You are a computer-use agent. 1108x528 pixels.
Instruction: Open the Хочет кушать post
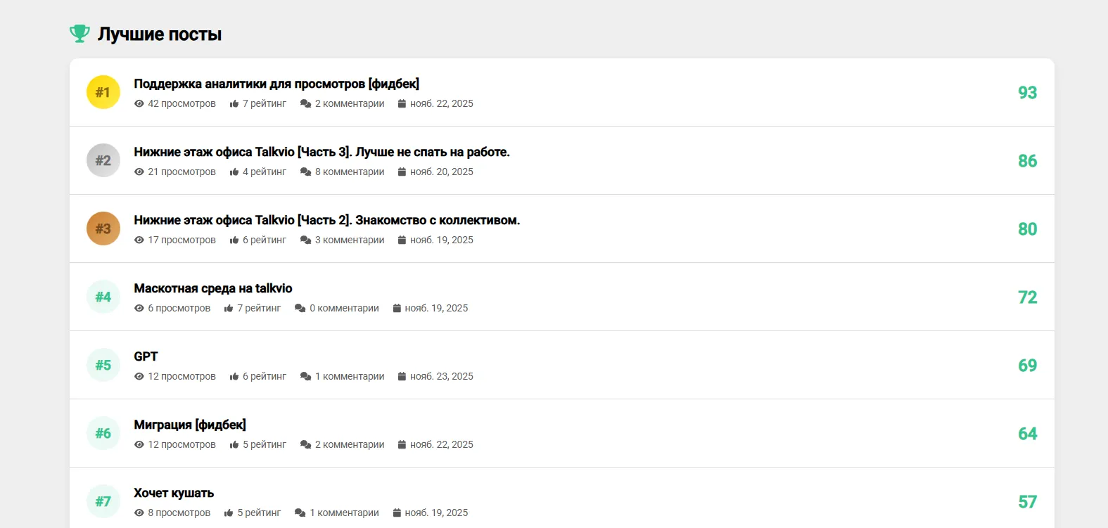coord(174,493)
